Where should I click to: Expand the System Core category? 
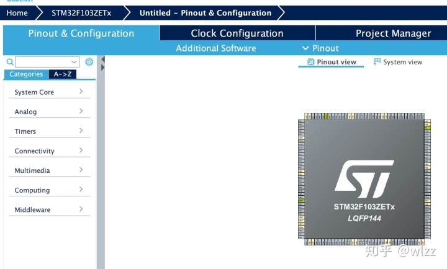tap(49, 92)
